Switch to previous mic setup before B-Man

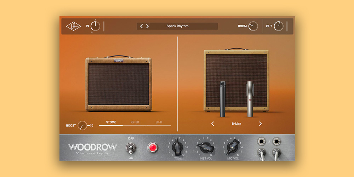point(212,124)
